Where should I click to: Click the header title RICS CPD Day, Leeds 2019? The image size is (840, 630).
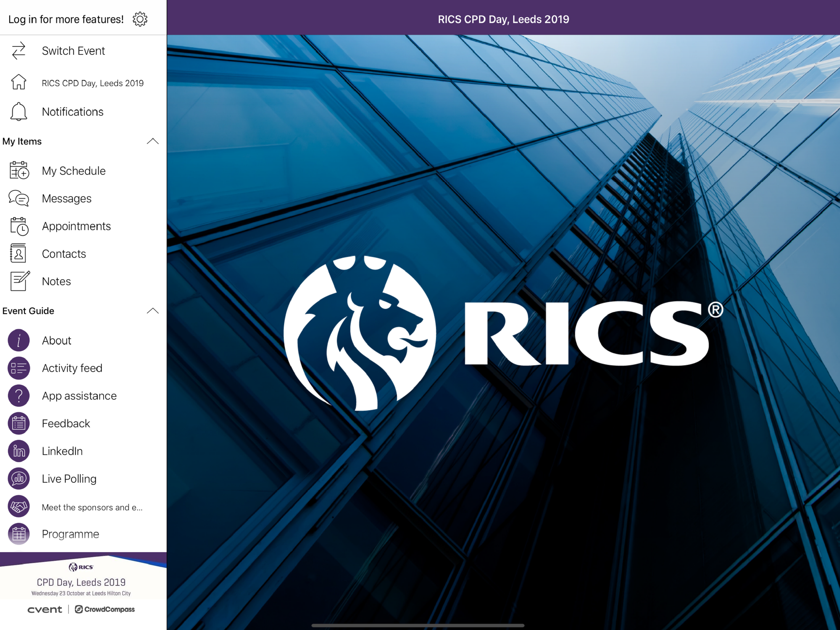point(503,19)
